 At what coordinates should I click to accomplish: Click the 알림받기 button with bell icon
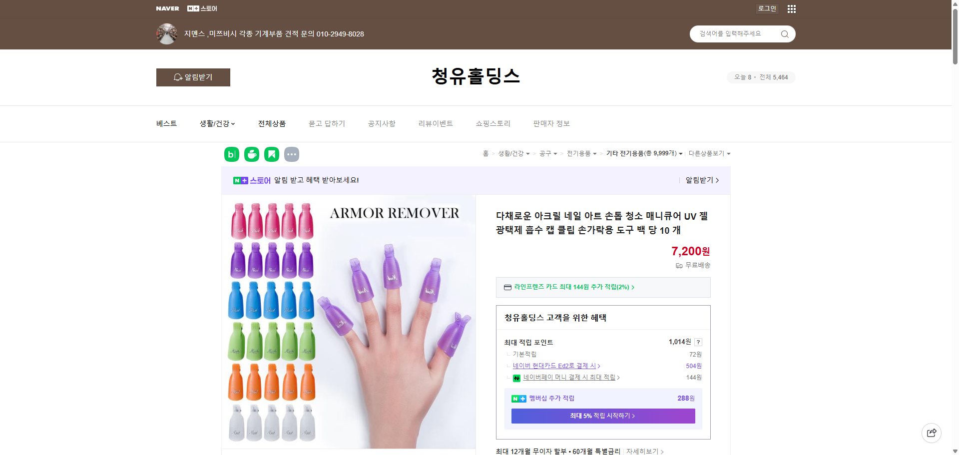pos(193,77)
